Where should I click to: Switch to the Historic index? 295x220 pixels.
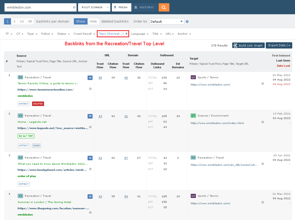145,7
